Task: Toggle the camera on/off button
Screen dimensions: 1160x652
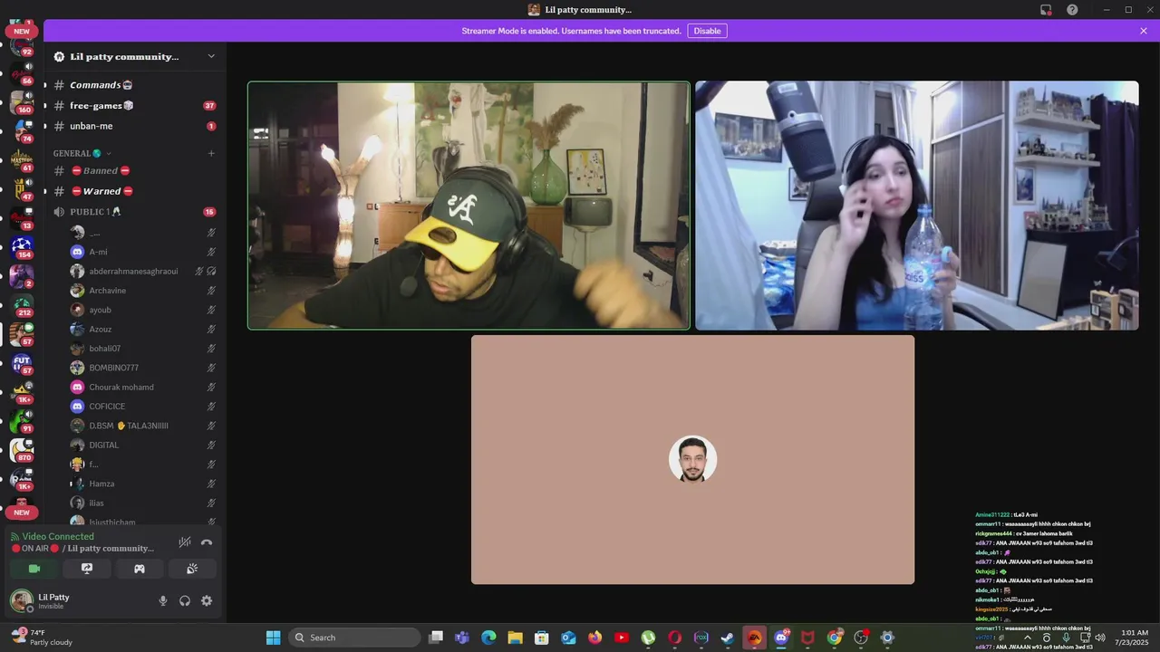Action: pyautogui.click(x=34, y=569)
